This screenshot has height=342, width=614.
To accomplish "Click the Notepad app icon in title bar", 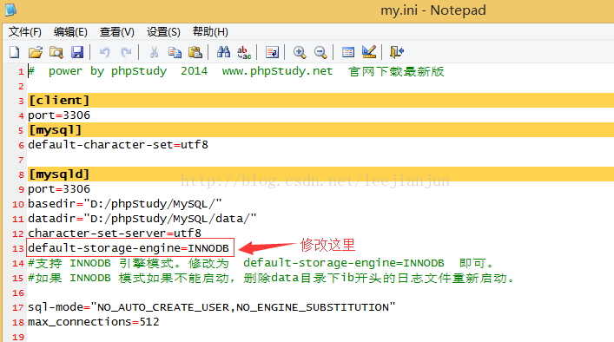I will 10,10.
